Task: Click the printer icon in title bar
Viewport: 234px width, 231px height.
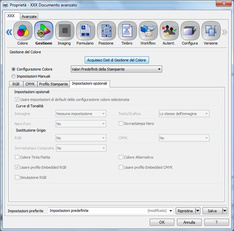Action: [5, 5]
